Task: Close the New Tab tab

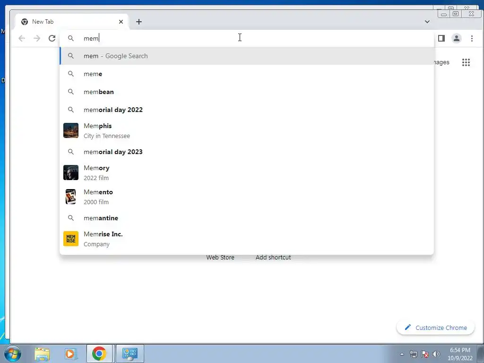Action: pyautogui.click(x=121, y=22)
